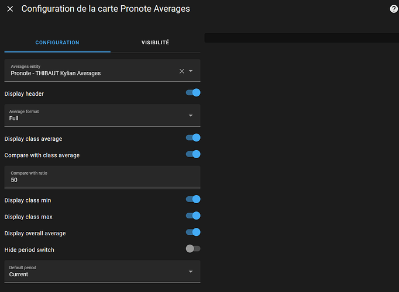The width and height of the screenshot is (399, 292).
Task: Toggle Display overall average switch
Action: tap(193, 232)
